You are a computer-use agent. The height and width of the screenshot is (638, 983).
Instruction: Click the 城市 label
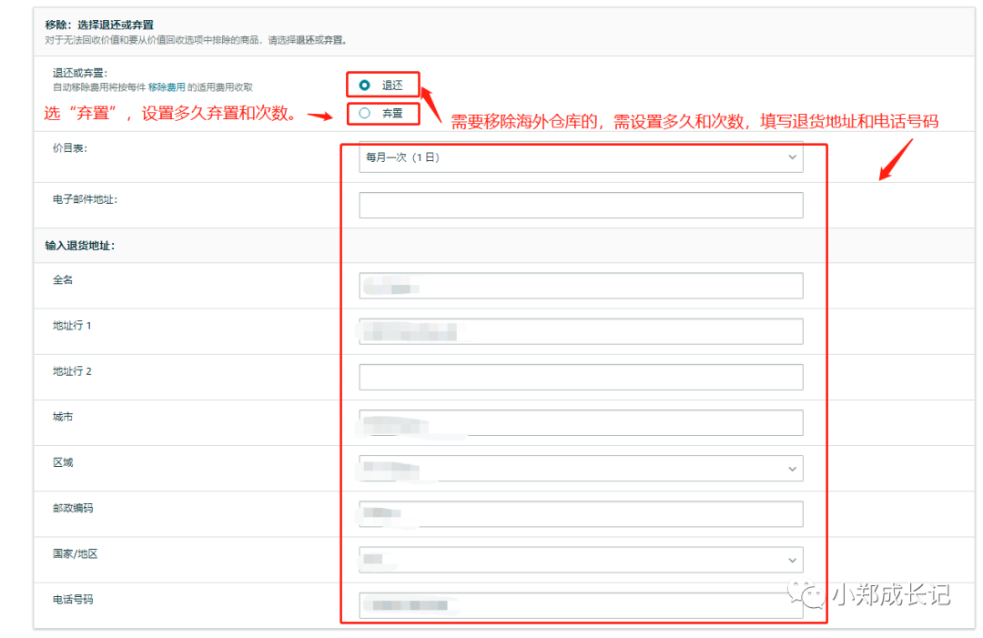[x=63, y=417]
